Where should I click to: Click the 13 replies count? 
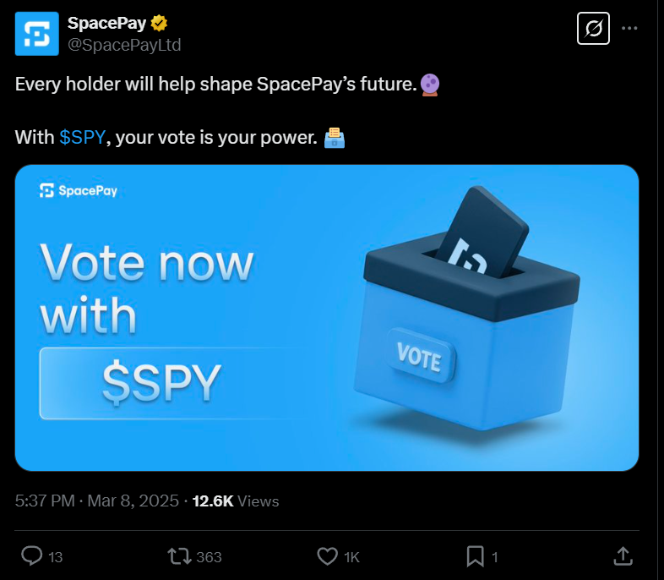(x=56, y=557)
